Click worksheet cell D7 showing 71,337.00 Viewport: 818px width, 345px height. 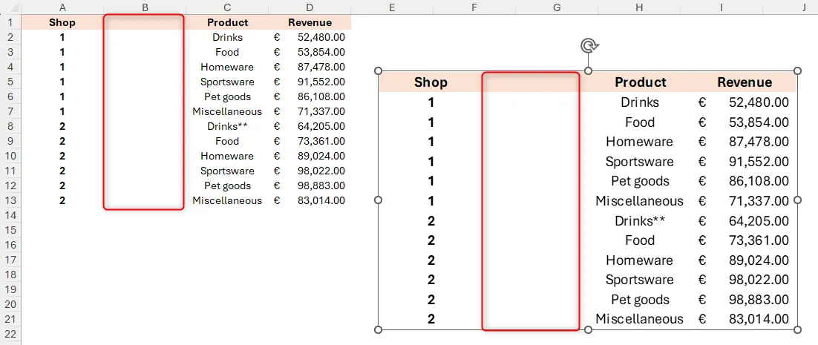310,111
